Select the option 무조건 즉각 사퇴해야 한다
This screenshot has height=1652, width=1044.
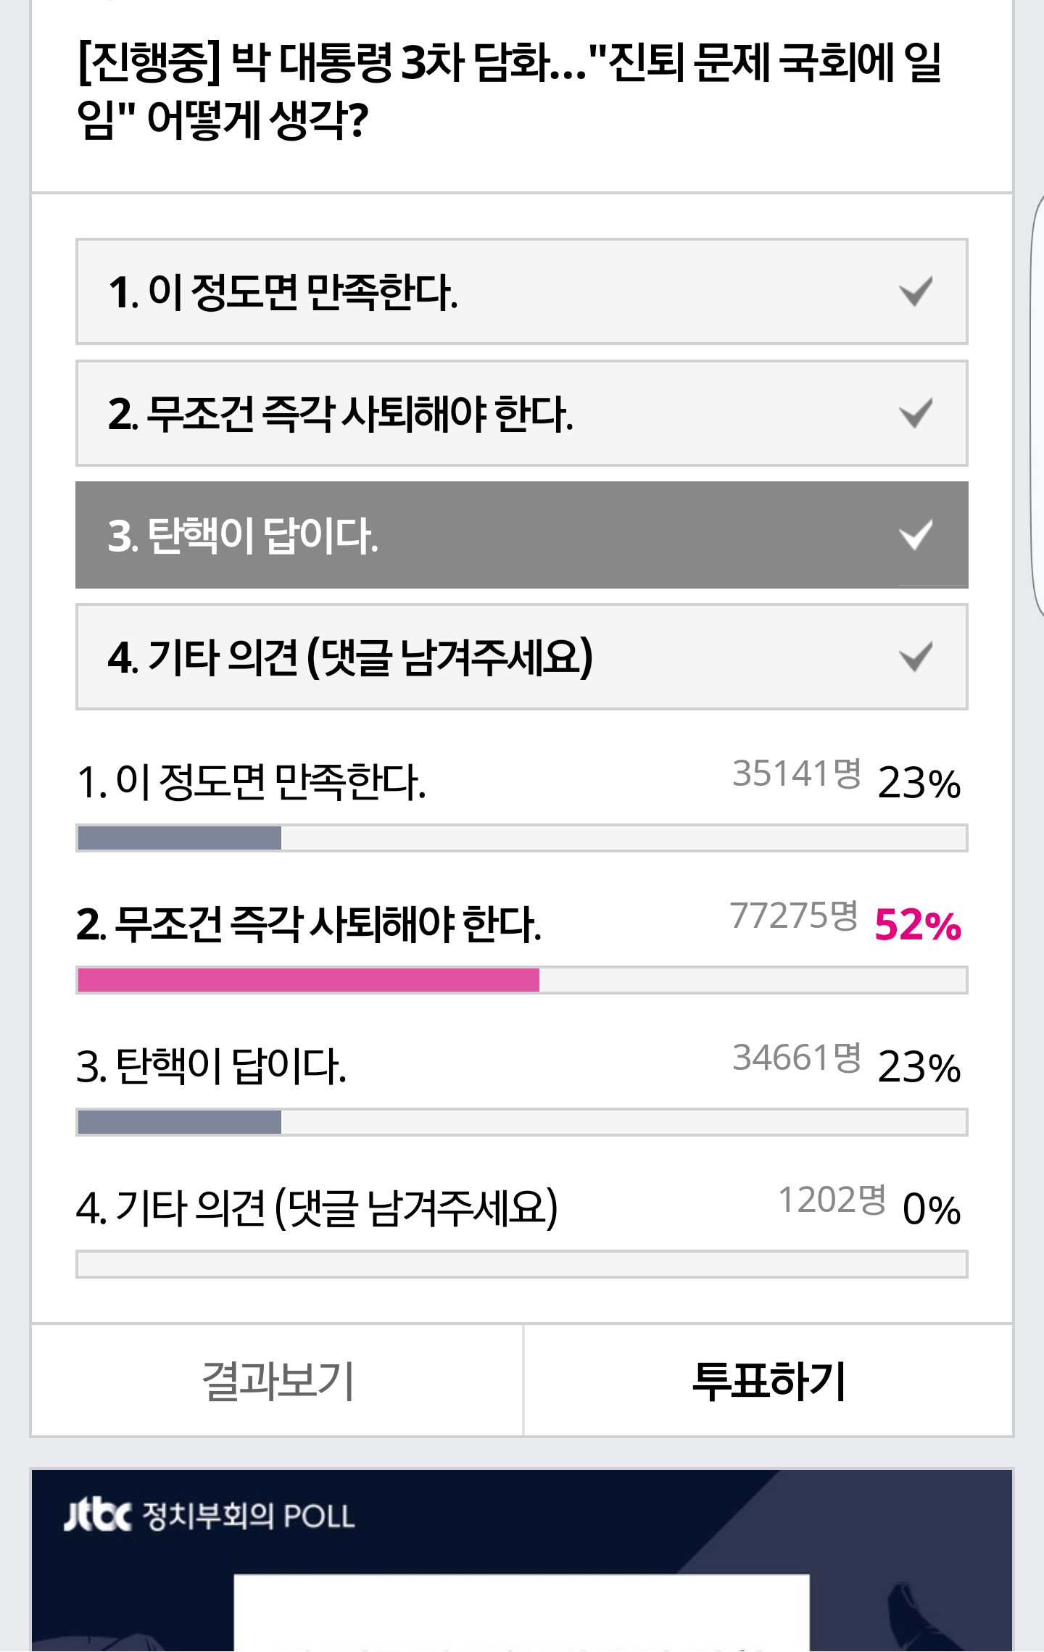click(x=521, y=414)
